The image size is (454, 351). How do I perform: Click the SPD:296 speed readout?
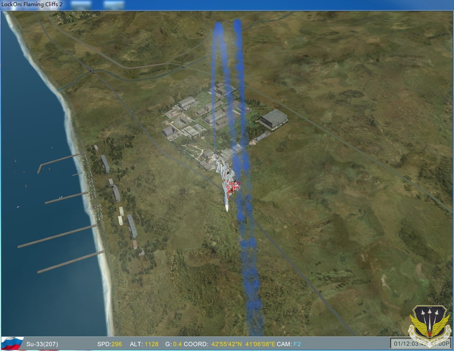point(109,344)
